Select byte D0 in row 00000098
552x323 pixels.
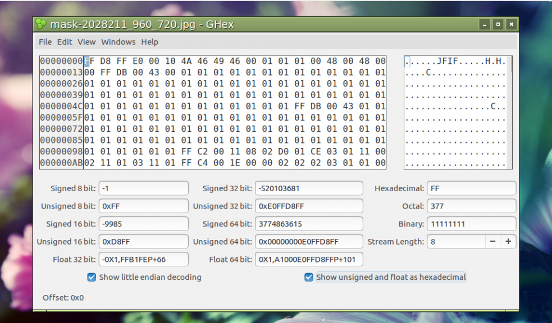coord(284,151)
